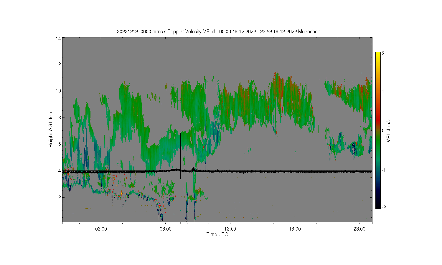Click the plot title text 20221219_0000.mmclx Doppler Velocity
Image resolution: width=442 pixels, height=265 pixels.
coord(159,32)
